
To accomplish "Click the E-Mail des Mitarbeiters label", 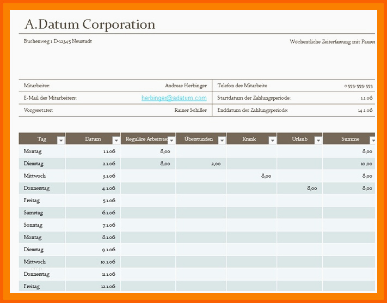I will point(50,98).
